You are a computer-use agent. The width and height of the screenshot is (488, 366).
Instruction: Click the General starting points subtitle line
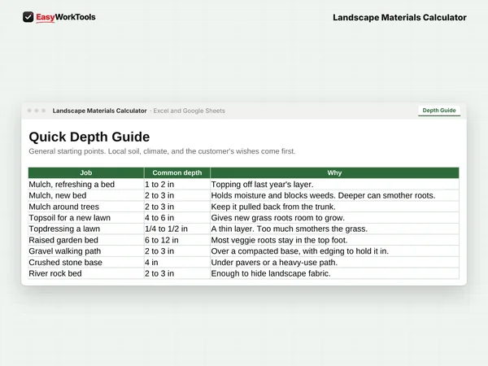point(162,151)
